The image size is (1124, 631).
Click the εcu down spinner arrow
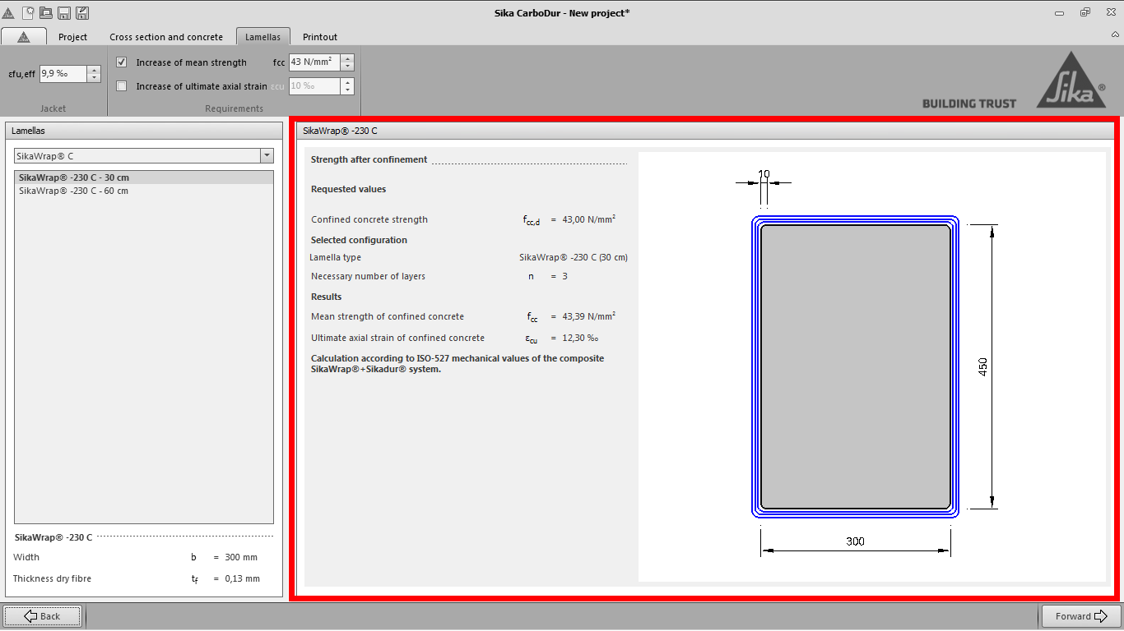[347, 90]
